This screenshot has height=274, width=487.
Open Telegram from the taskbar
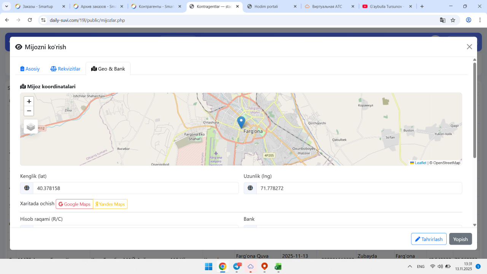(237, 266)
